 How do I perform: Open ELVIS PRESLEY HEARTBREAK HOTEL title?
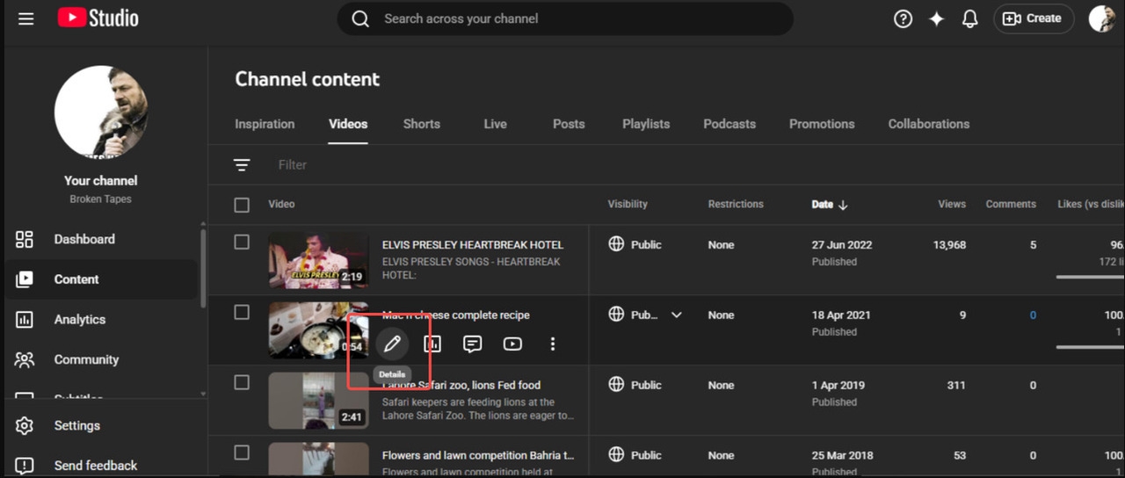(473, 245)
